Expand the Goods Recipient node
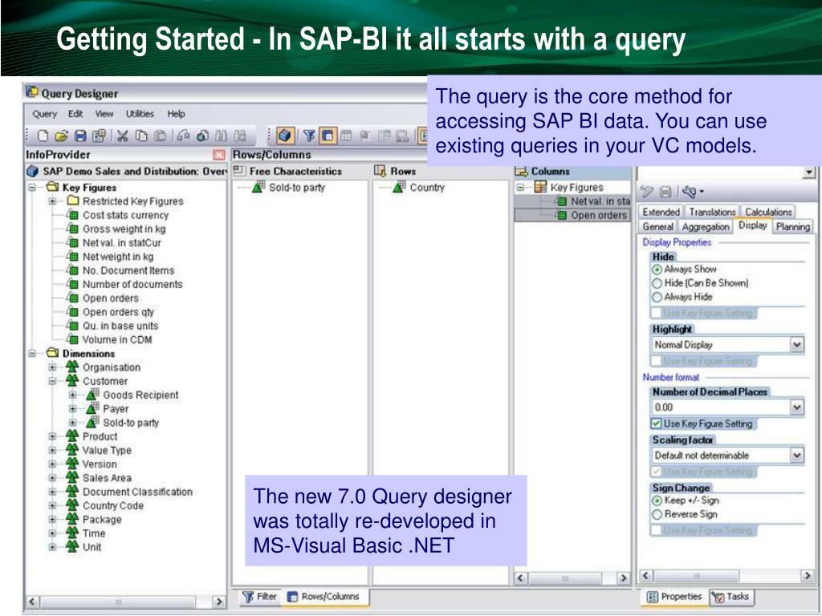Image resolution: width=822 pixels, height=616 pixels. tap(73, 395)
